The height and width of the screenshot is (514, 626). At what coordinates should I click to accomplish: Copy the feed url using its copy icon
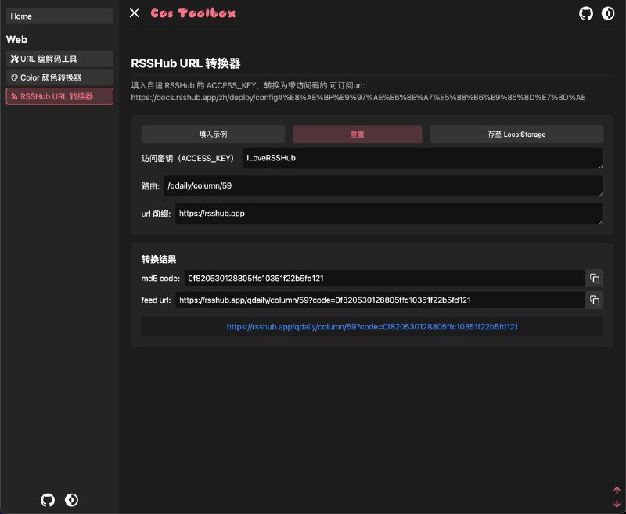click(594, 300)
